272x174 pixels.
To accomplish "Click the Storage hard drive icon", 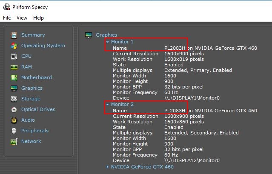I will pos(14,99).
